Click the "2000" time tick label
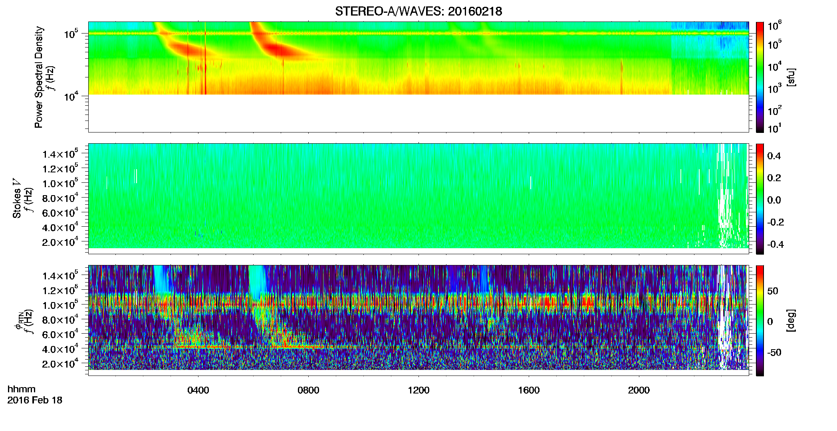The height and width of the screenshot is (431, 837). click(x=639, y=390)
